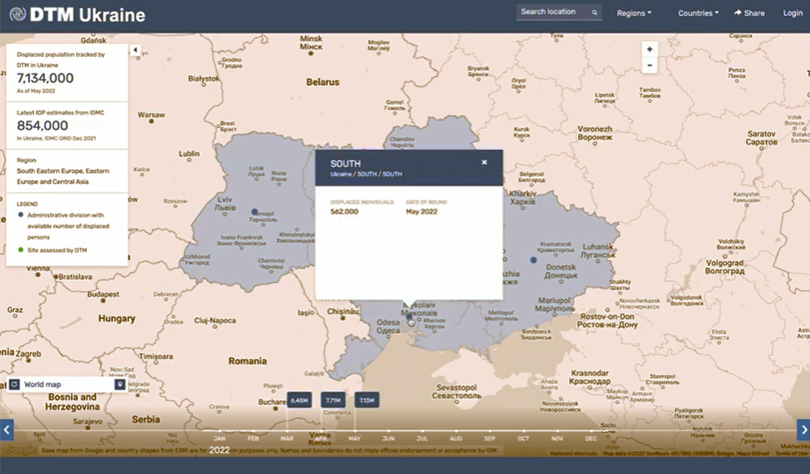
Task: Click the DTM Ukraine logo icon
Action: tap(18, 14)
